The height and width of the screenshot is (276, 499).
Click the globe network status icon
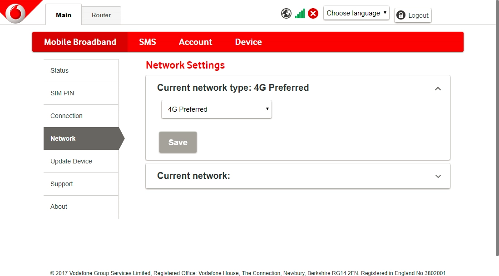click(286, 14)
